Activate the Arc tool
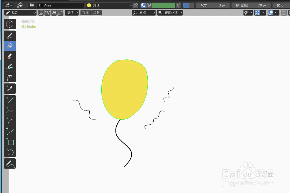290x193 pixels. pos(10,121)
